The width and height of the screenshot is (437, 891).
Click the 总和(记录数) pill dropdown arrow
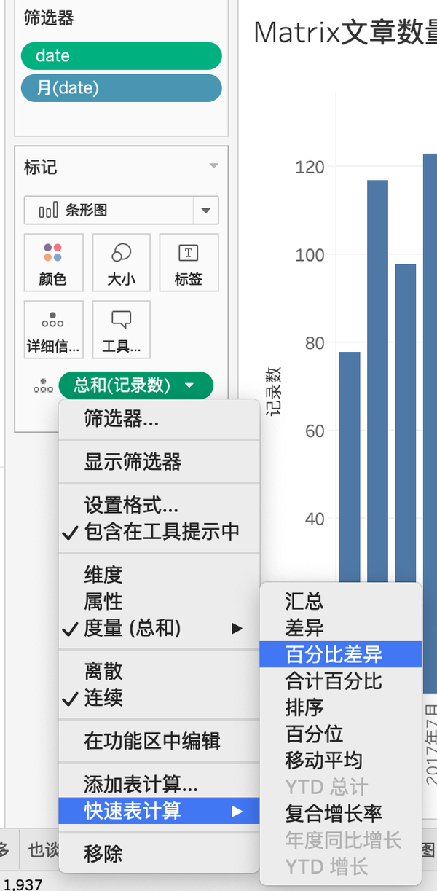coord(189,385)
